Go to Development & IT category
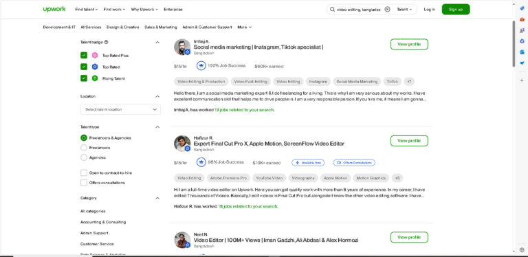The image size is (528, 257). pyautogui.click(x=59, y=27)
